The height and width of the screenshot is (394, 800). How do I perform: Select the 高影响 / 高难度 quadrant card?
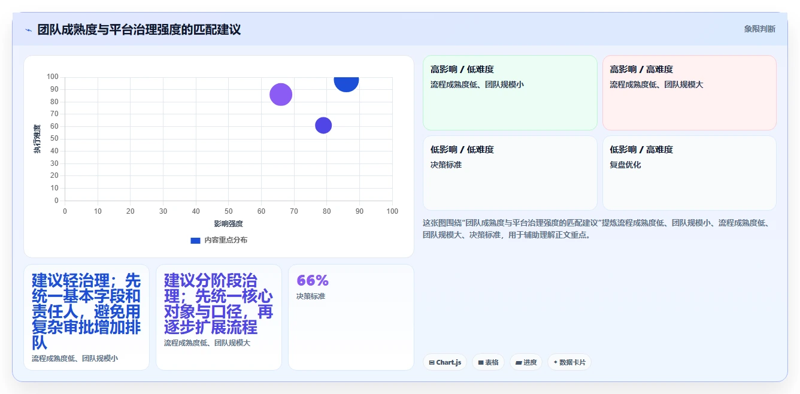pos(689,93)
